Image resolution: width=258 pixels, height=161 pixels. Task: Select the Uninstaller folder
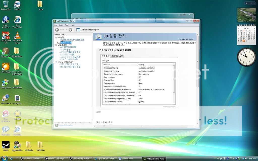coord(17,84)
